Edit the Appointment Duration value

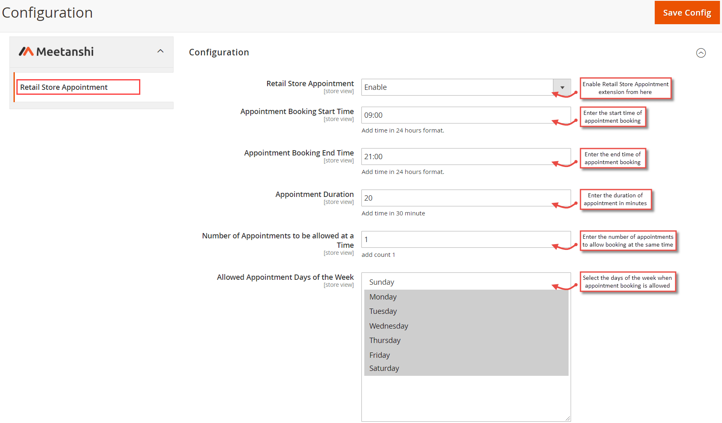[466, 198]
